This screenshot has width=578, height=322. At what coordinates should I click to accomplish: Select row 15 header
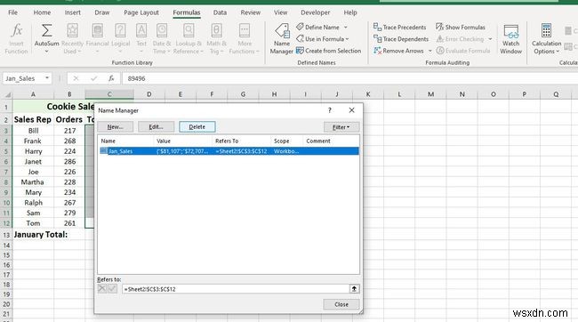point(6,255)
